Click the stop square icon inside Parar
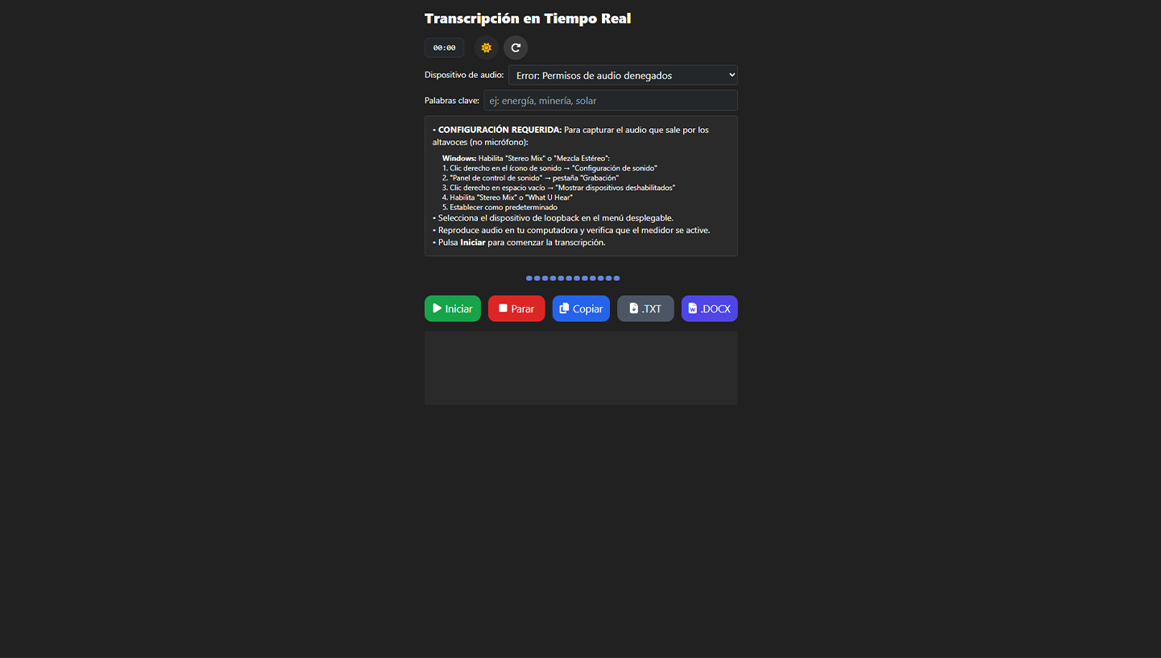 click(503, 308)
